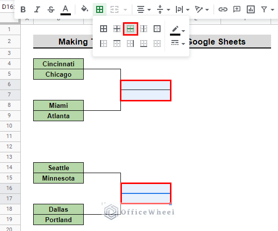This screenshot has height=231, width=278.
Task: Expand the filter views dropdown arrow
Action: pos(273,9)
